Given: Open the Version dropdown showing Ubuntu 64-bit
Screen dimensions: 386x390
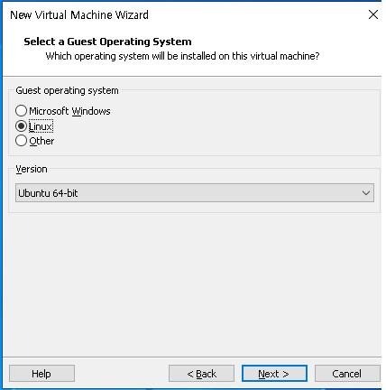Looking at the screenshot, I should point(195,193).
